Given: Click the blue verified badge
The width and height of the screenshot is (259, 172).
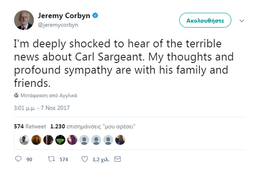Looking at the screenshot, I should pyautogui.click(x=96, y=15).
